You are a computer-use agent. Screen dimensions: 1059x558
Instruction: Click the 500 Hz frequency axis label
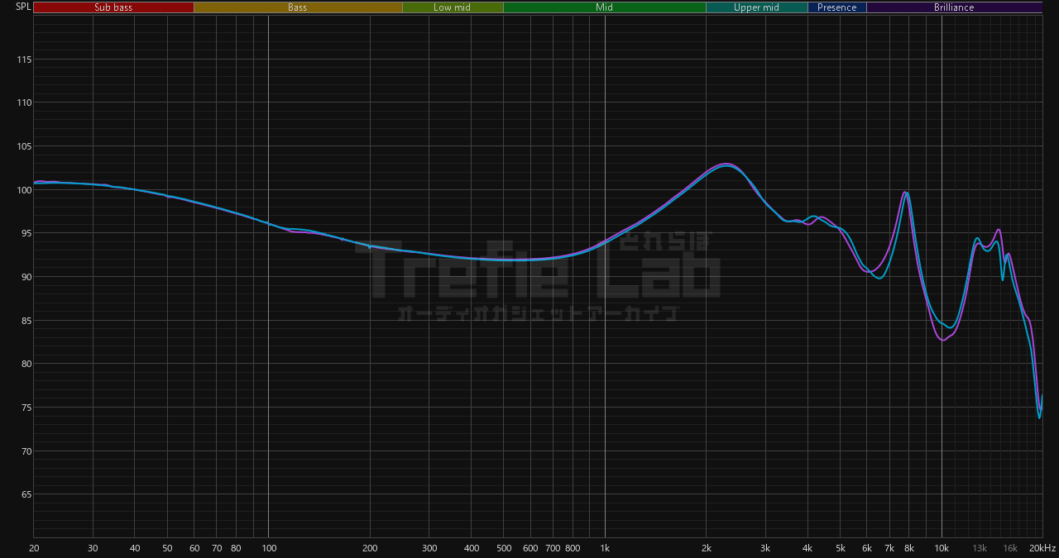click(504, 548)
